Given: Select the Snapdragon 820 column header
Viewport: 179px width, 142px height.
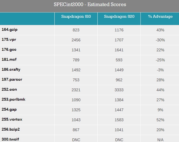Looking at the screenshot, I should click(x=119, y=16).
